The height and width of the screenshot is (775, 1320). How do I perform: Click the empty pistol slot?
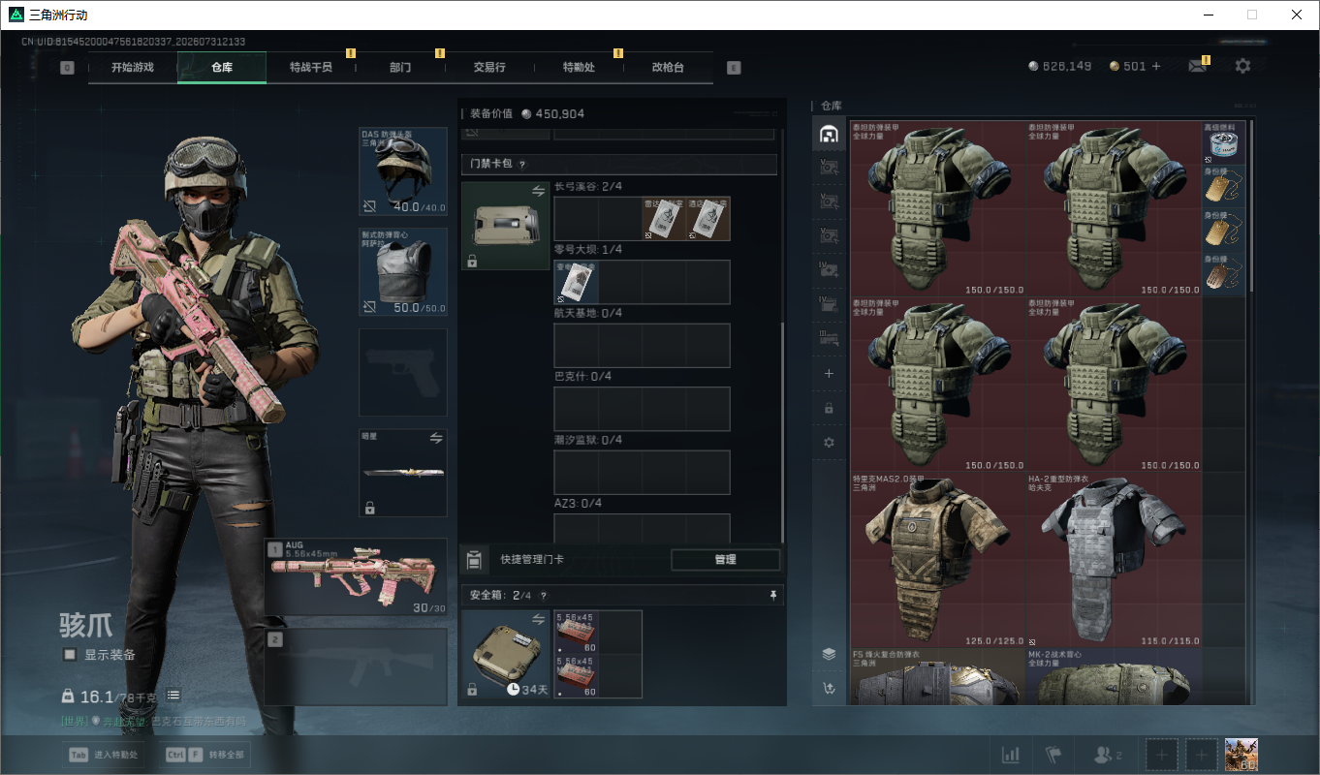click(x=403, y=372)
